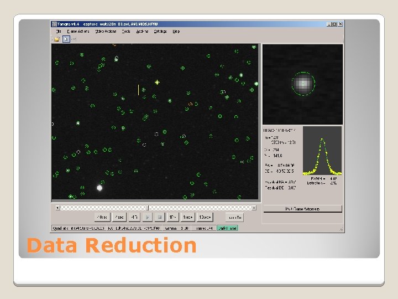Image resolution: width=398 pixels, height=299 pixels.
Task: Click the scrollbar left arrow
Action: tap(57, 208)
